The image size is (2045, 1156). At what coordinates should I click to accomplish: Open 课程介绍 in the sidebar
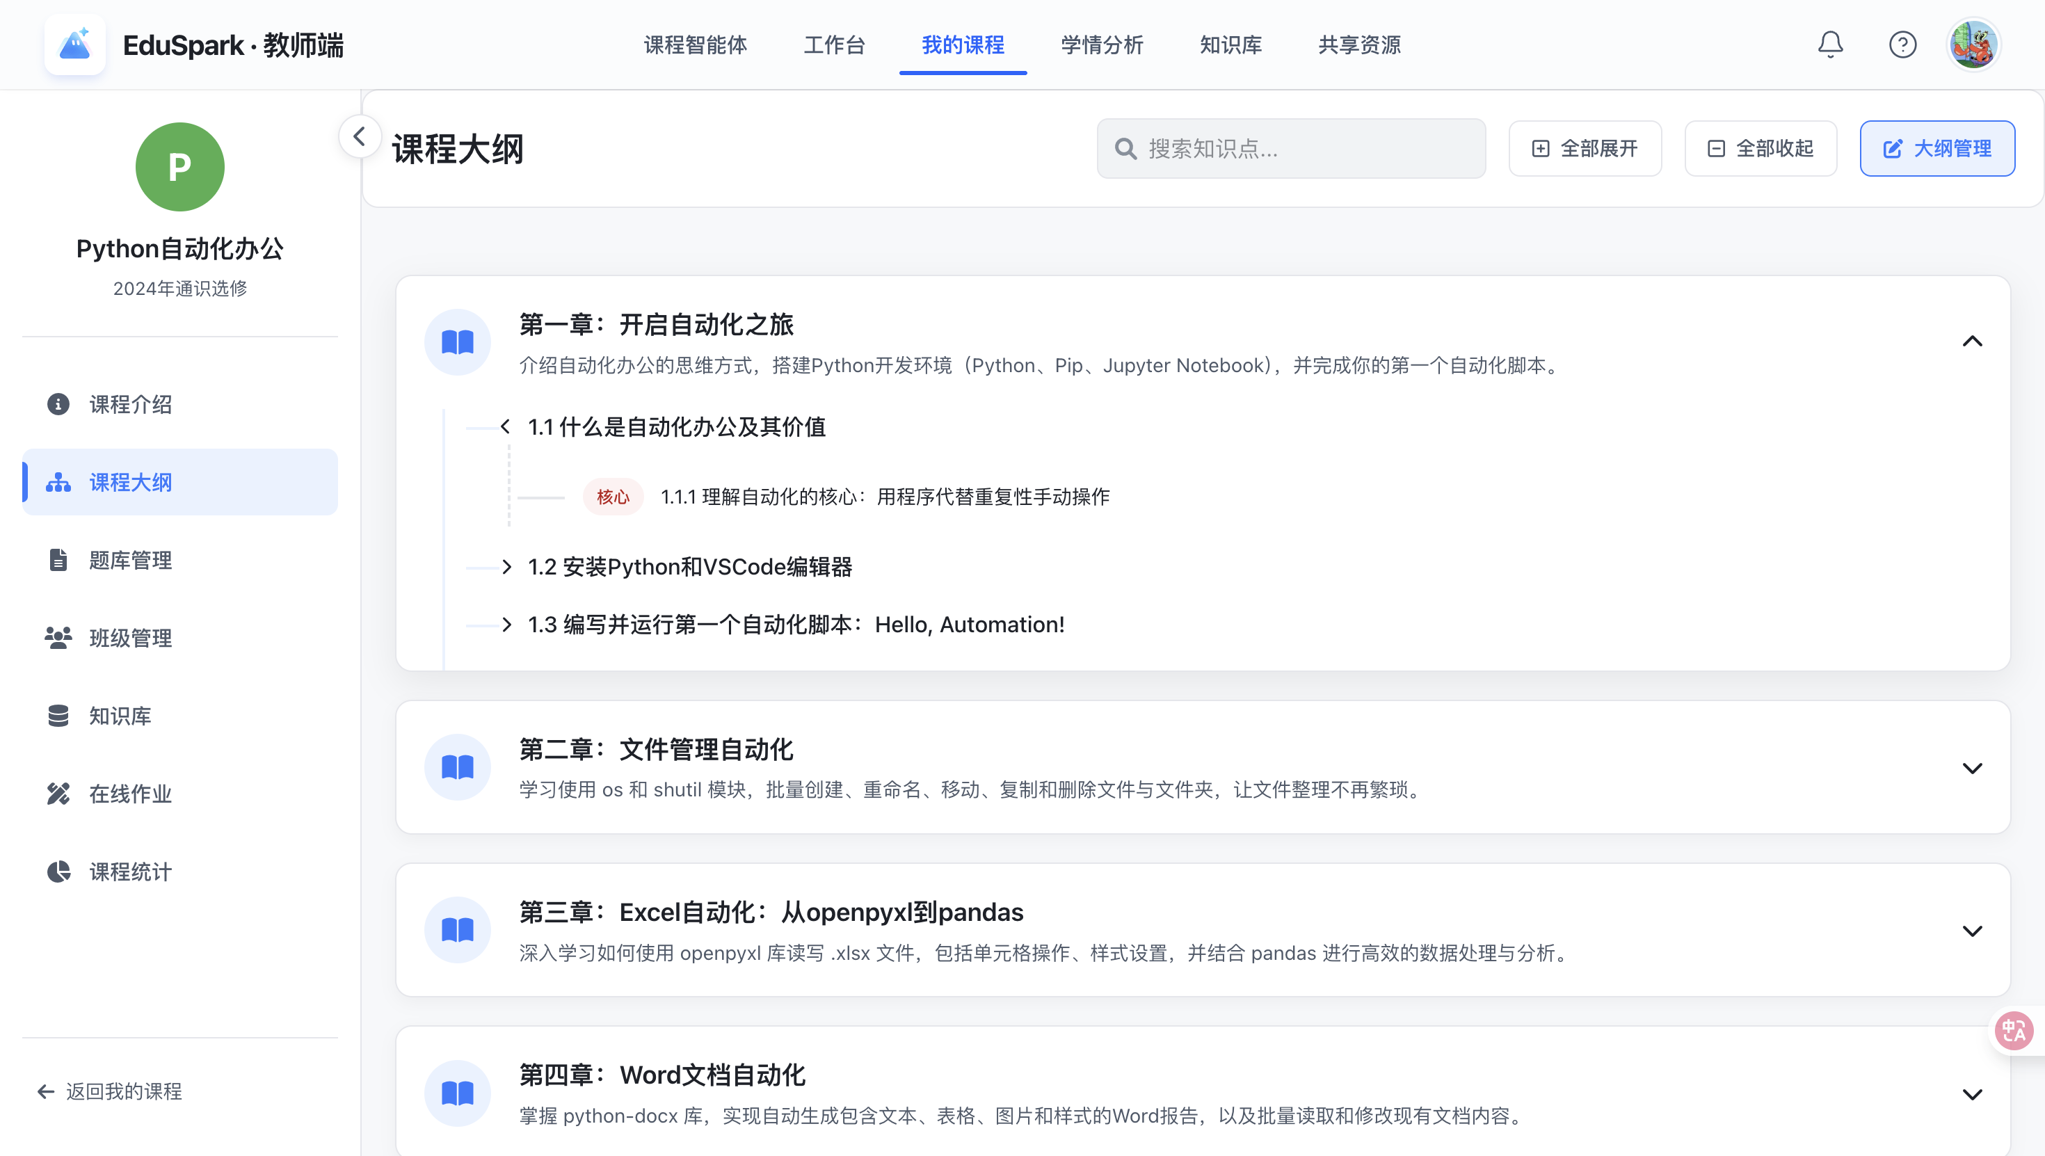click(x=180, y=404)
